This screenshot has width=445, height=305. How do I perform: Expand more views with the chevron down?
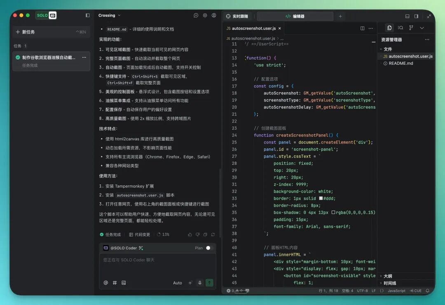(422, 28)
